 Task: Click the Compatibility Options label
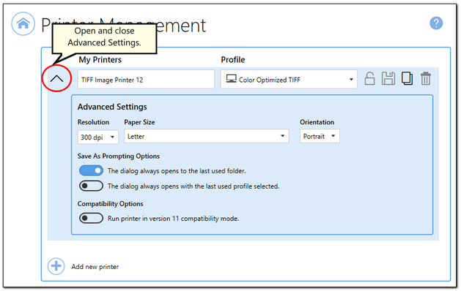tap(110, 203)
